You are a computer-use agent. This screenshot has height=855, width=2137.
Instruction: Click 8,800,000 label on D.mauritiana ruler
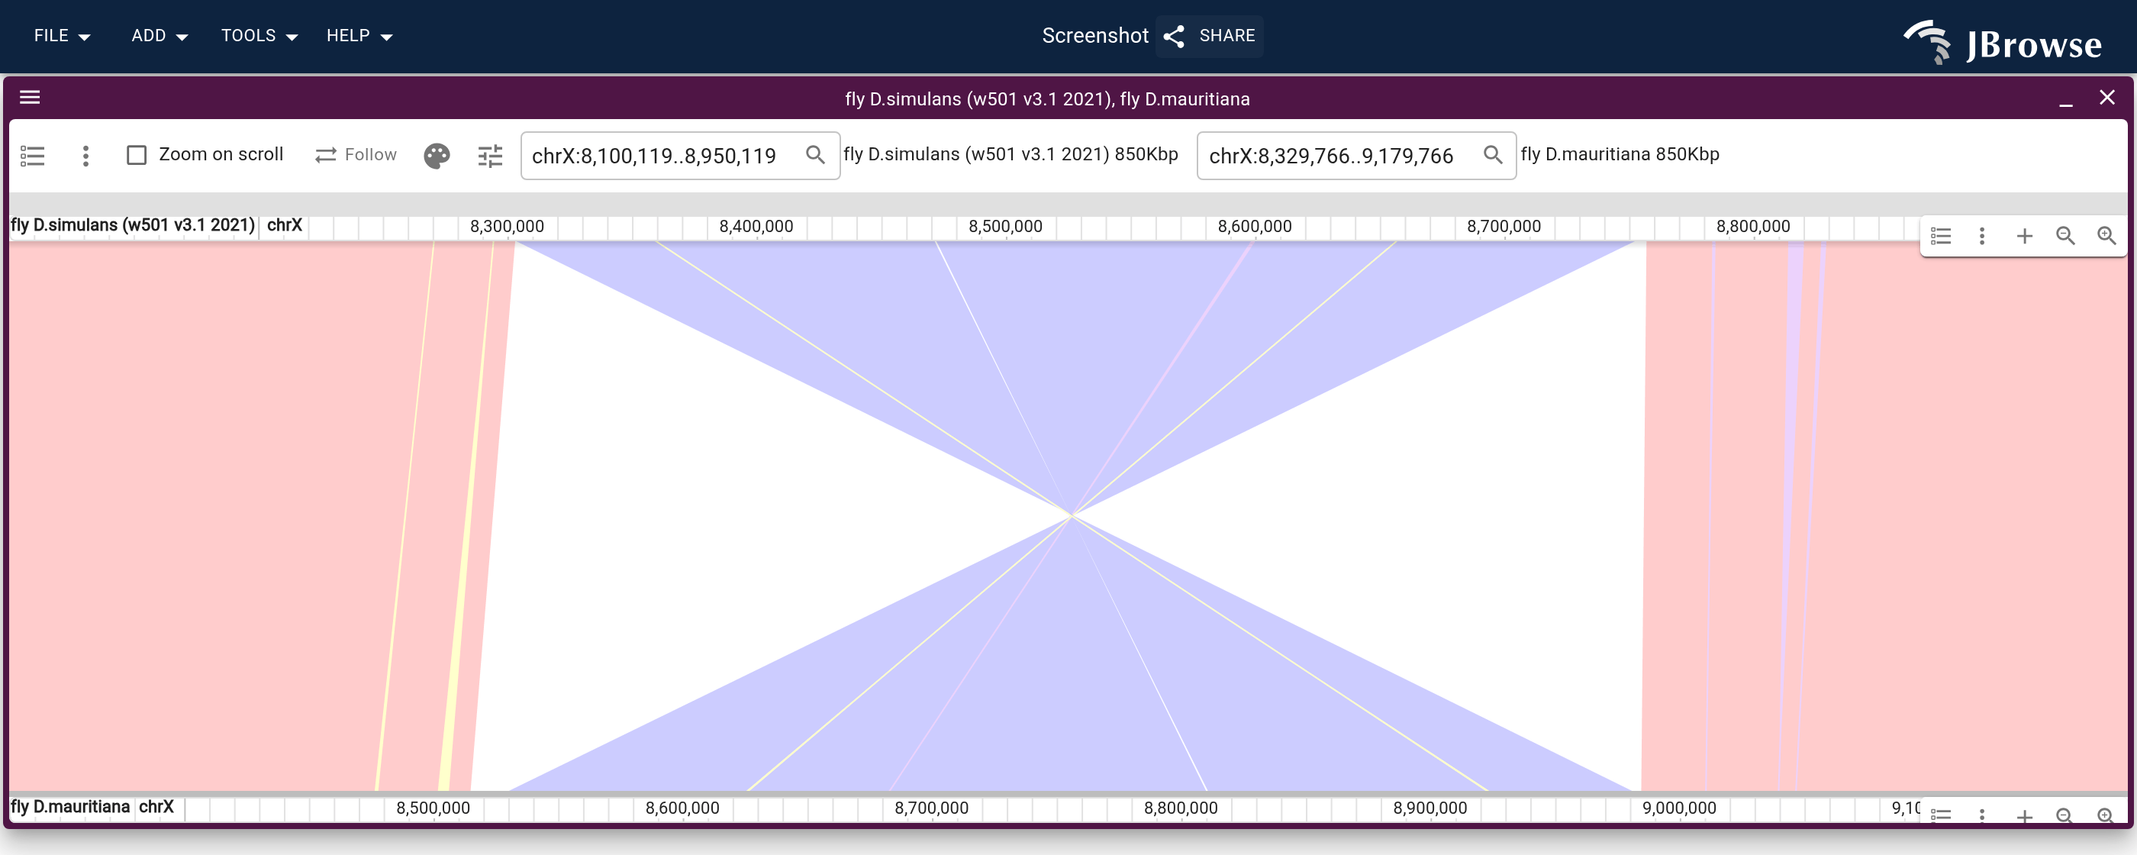[x=1181, y=808]
